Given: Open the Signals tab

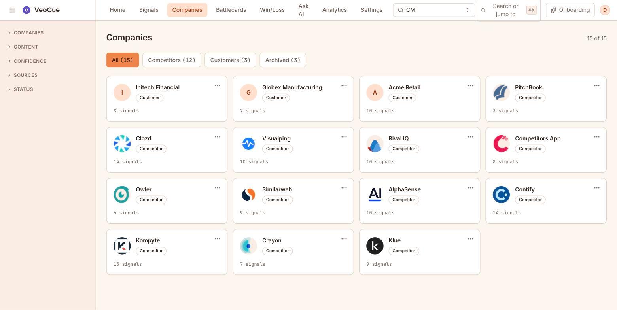Looking at the screenshot, I should 149,10.
